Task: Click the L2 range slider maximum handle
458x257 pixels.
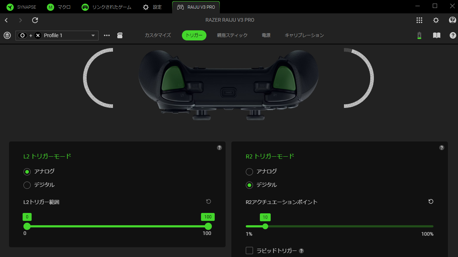Action: pos(208,226)
